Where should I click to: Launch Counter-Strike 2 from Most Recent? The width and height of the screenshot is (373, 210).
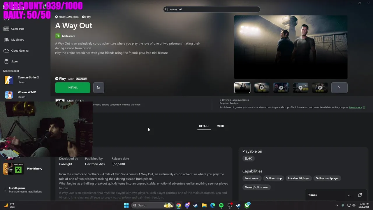[25, 80]
